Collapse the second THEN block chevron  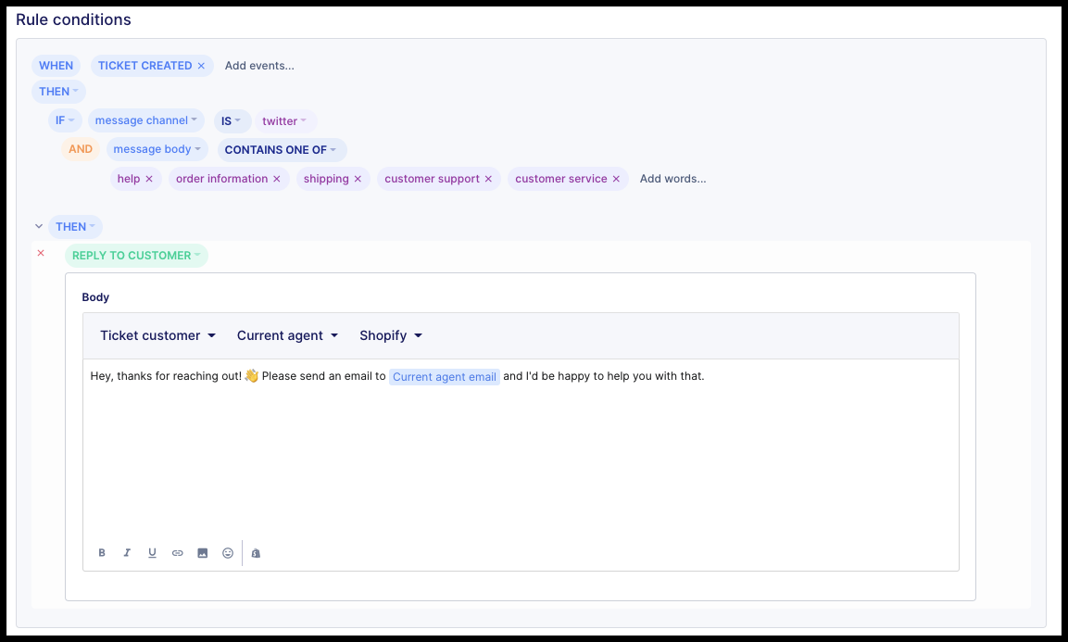coord(39,226)
